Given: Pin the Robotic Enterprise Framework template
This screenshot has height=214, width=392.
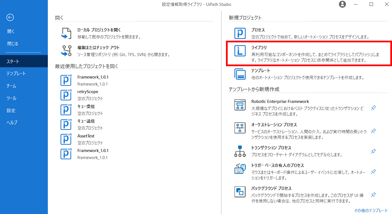Looking at the screenshot, I should 373,108.
